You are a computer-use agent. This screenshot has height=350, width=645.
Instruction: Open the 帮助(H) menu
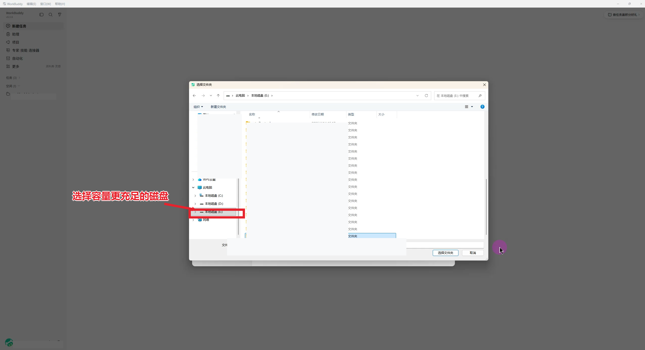click(x=60, y=4)
